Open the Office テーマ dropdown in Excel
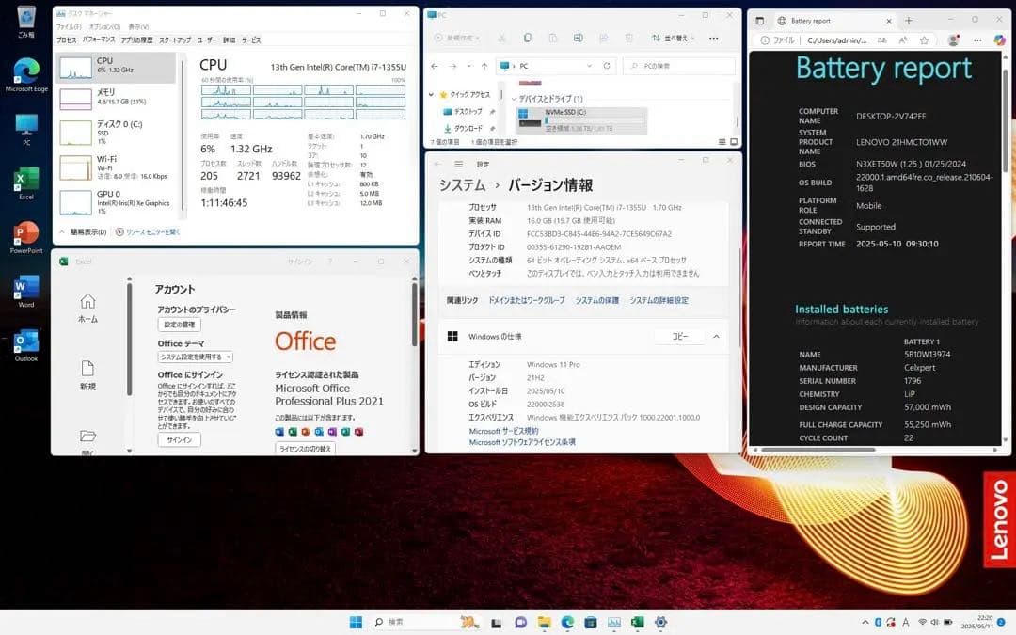 (x=197, y=356)
